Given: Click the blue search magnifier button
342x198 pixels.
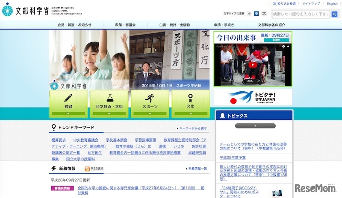Looking at the screenshot, I should click(x=334, y=14).
